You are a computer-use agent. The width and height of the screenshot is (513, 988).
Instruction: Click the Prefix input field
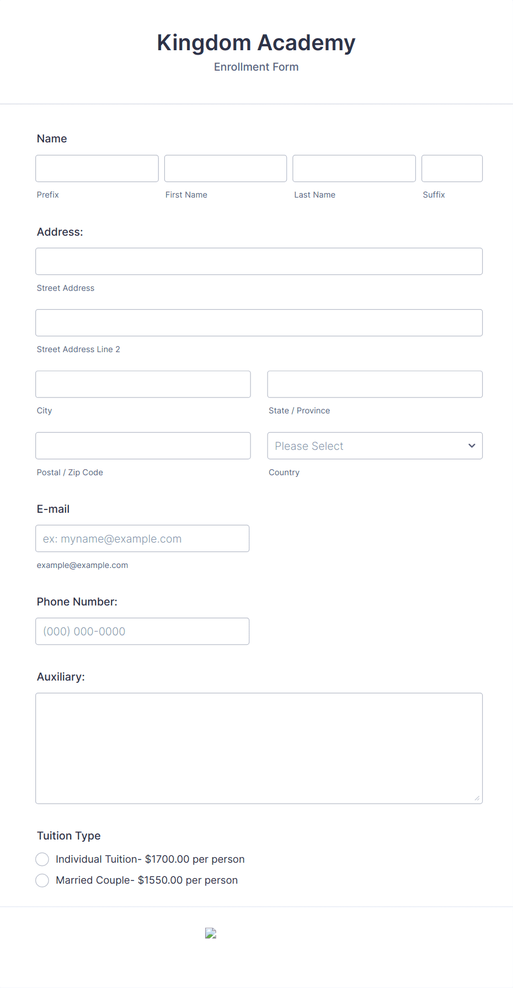(97, 168)
